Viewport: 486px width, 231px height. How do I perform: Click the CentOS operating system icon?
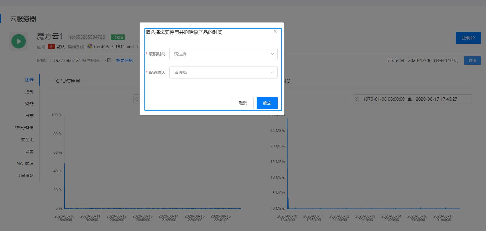click(90, 46)
